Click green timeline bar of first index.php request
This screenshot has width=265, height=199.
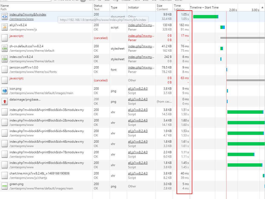[205, 17]
